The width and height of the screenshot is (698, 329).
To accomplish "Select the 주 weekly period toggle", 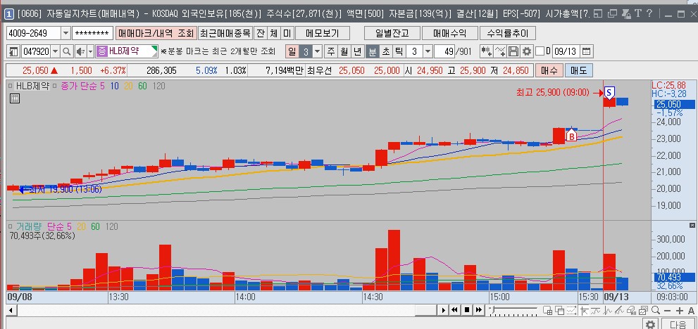I will (x=331, y=51).
